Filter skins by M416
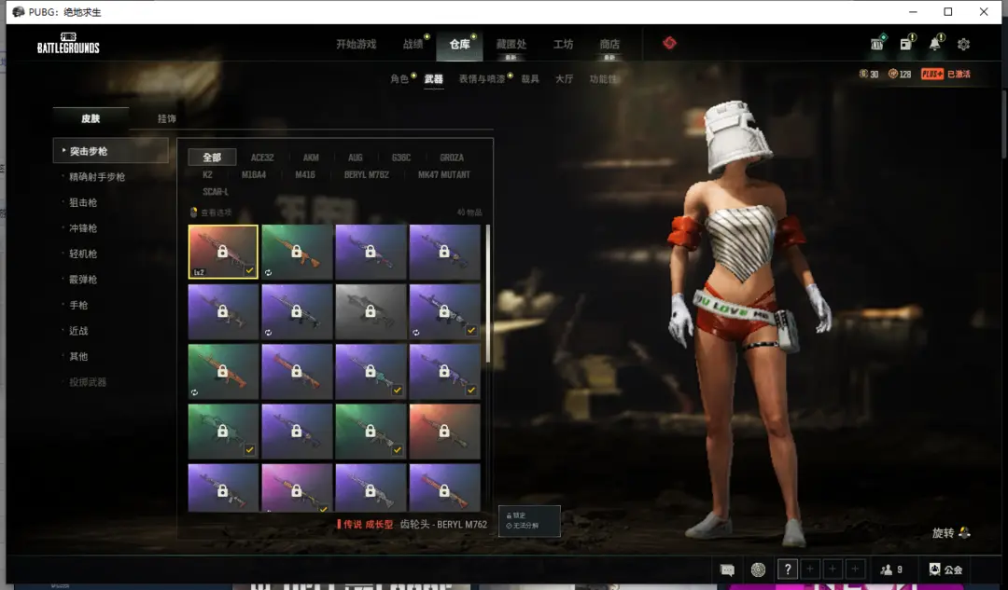This screenshot has height=590, width=1008. tap(304, 174)
